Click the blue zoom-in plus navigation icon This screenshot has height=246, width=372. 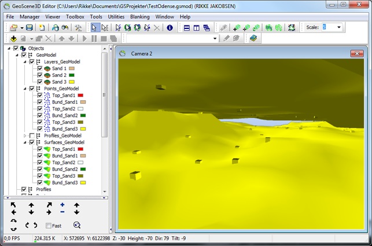tap(62, 205)
